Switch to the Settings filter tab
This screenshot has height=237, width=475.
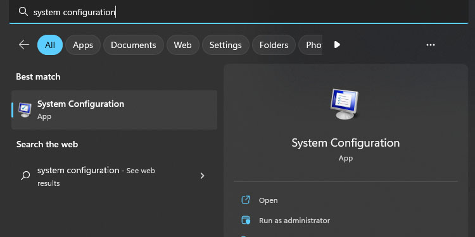pos(225,45)
